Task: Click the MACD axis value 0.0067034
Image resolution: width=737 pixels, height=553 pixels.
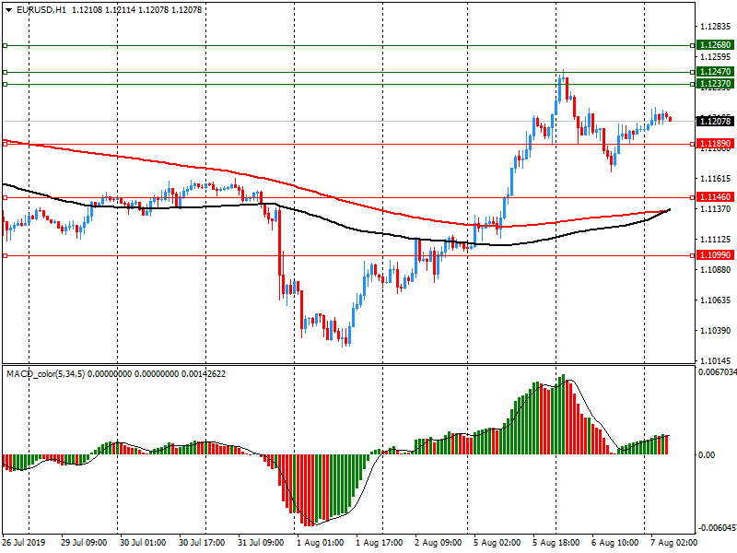Action: pos(718,372)
